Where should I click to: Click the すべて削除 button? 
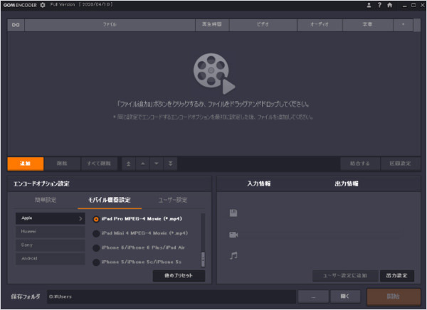click(99, 164)
